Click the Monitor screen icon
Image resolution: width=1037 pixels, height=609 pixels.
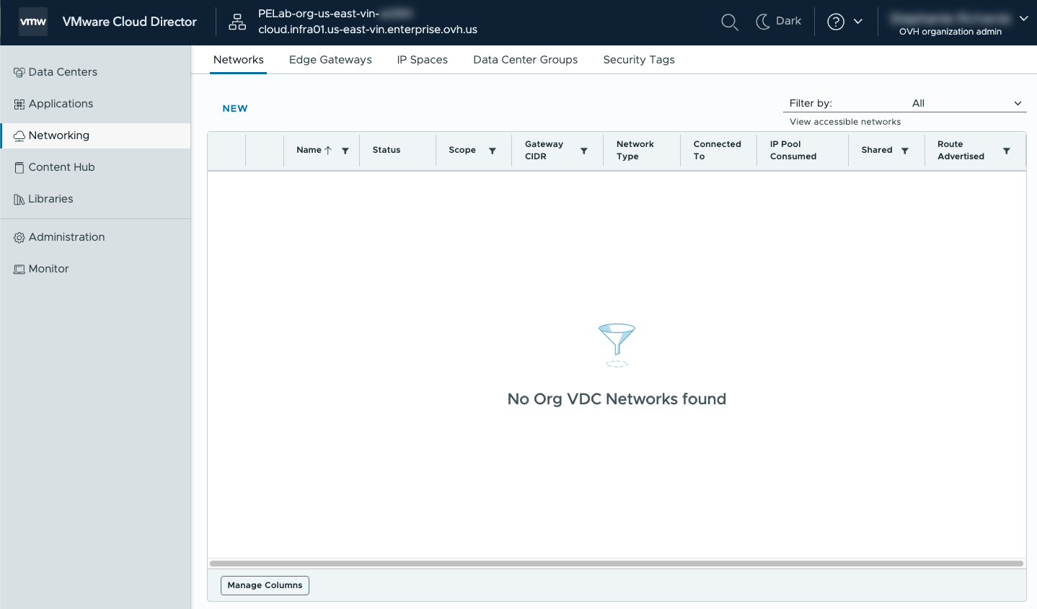pyautogui.click(x=19, y=269)
